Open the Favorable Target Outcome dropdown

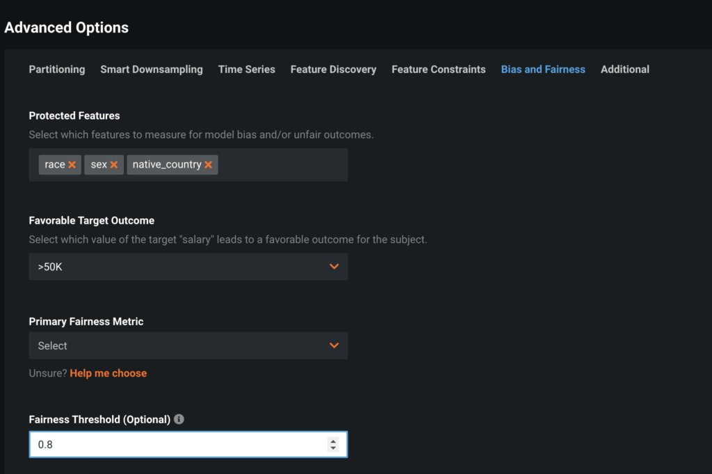pyautogui.click(x=188, y=266)
